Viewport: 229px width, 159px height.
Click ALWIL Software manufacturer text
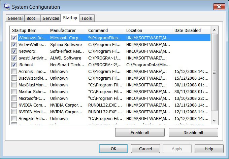66,58
